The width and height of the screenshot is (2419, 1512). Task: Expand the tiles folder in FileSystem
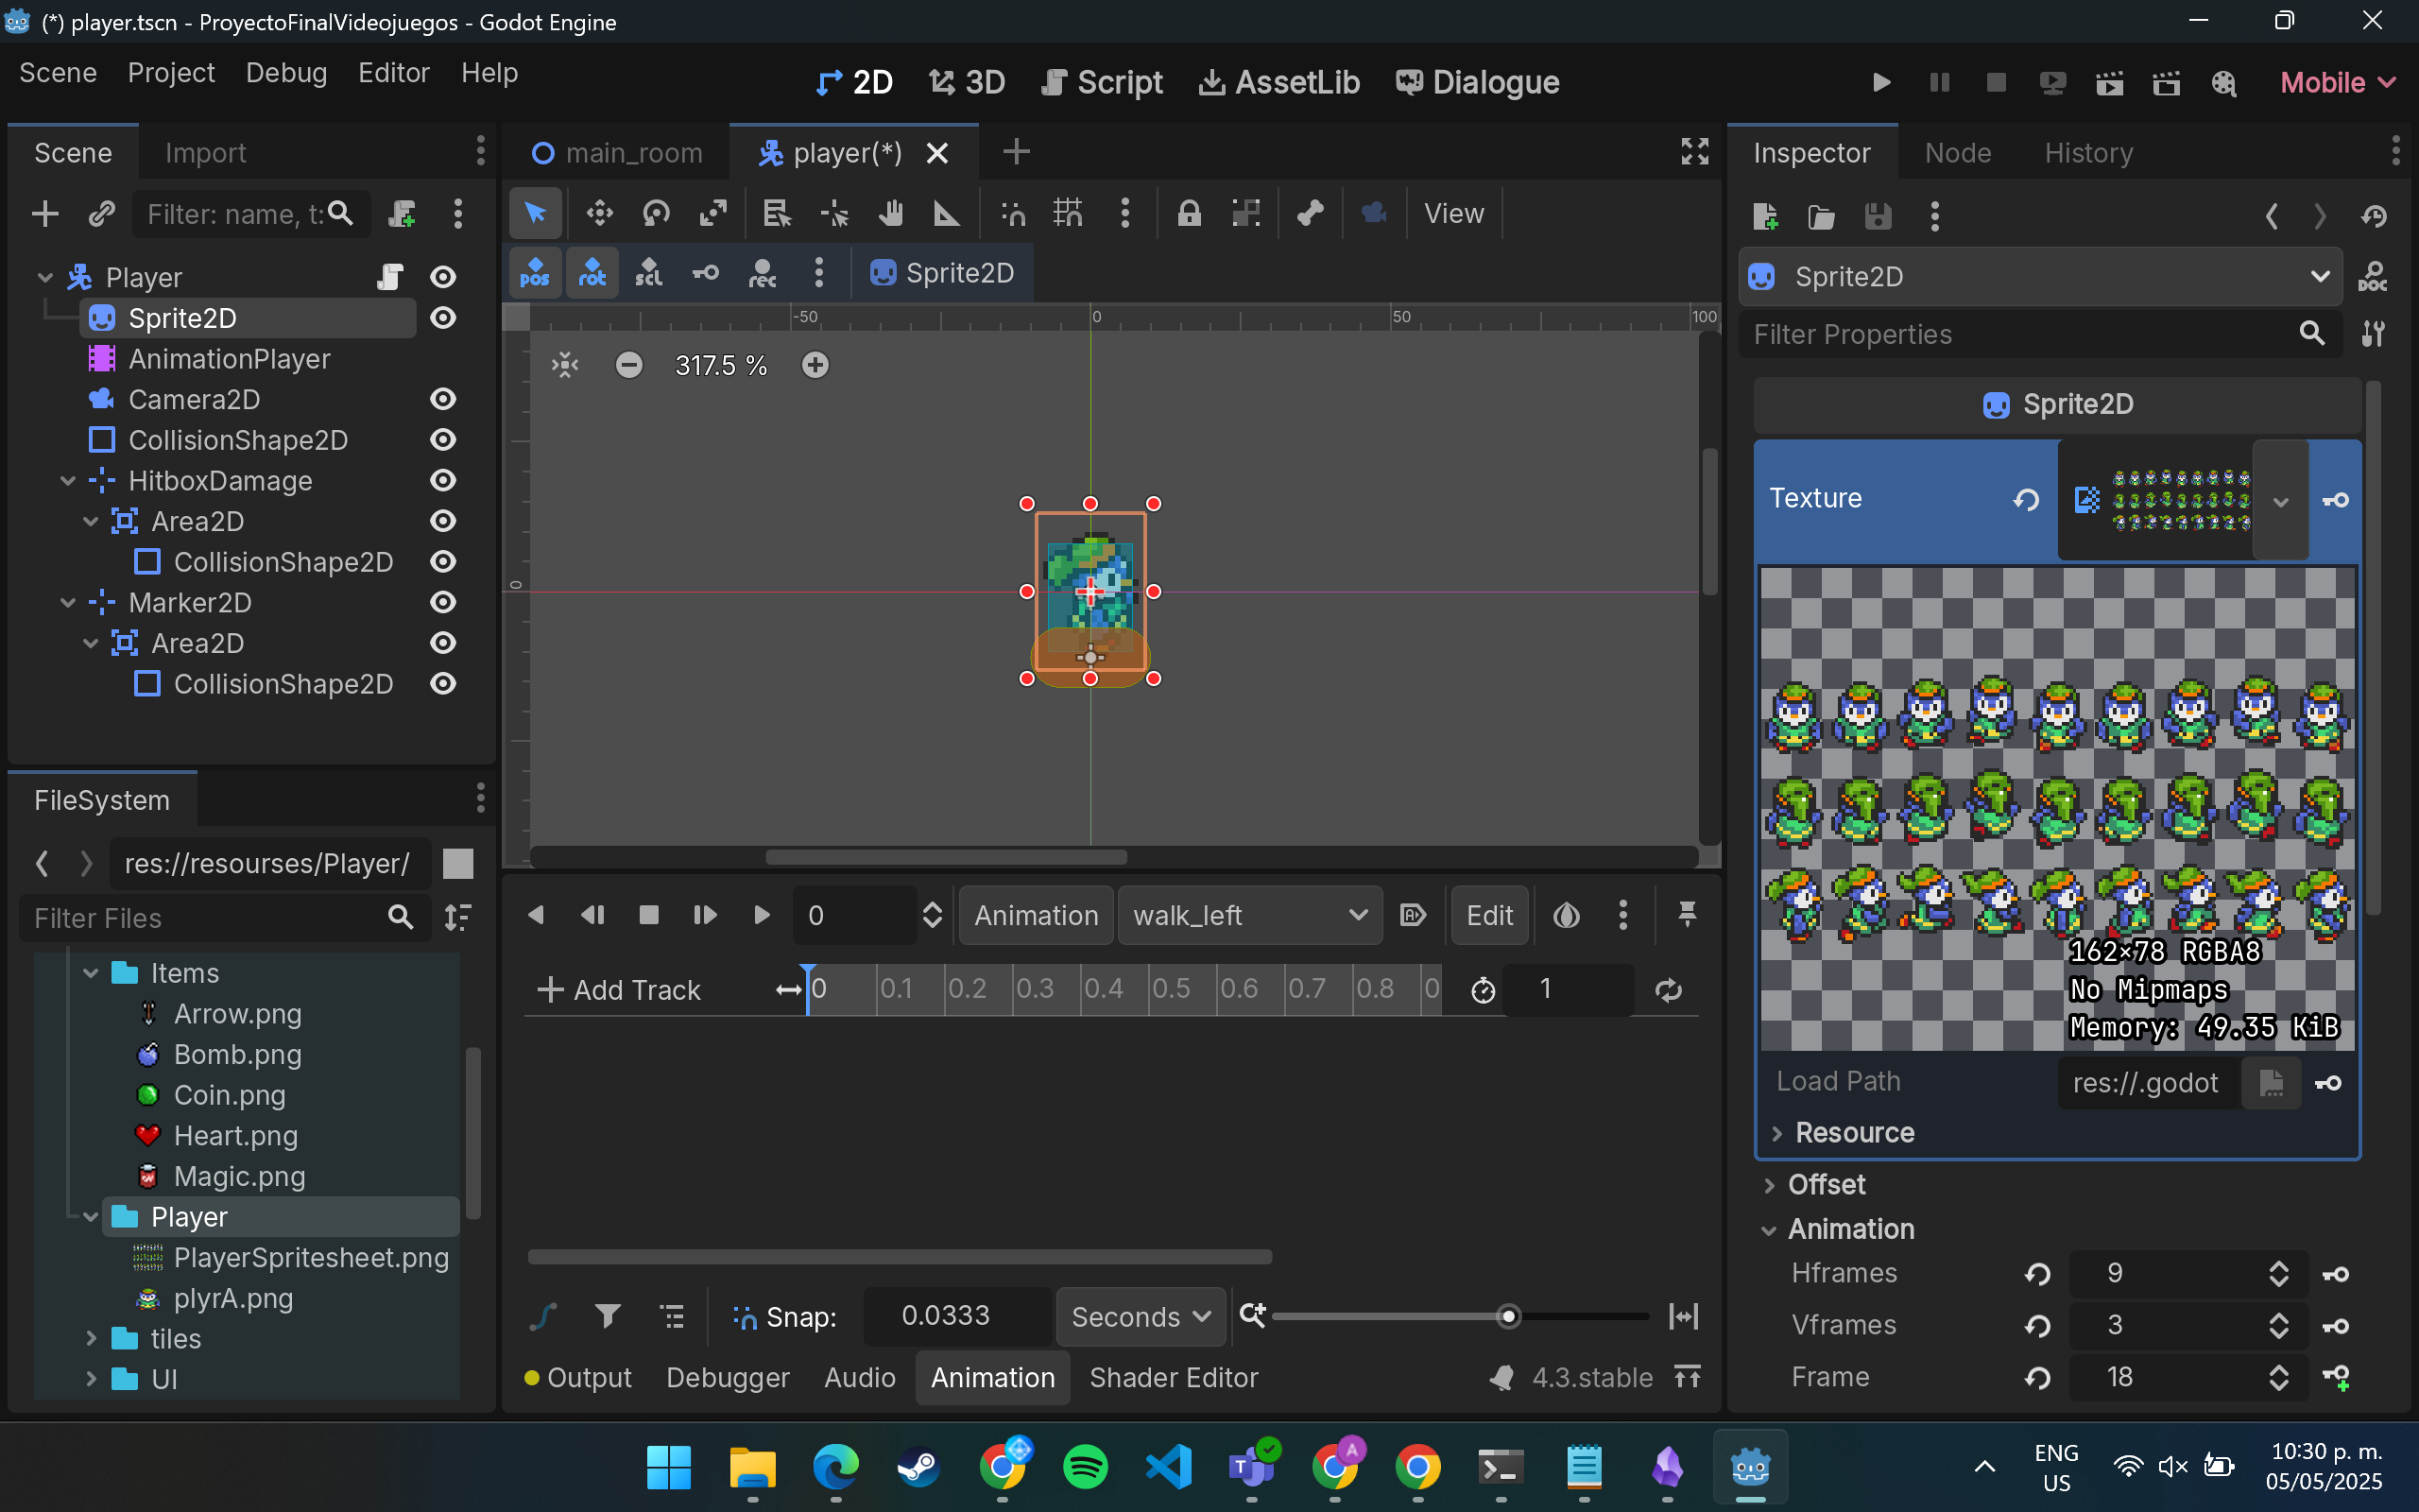click(x=91, y=1338)
